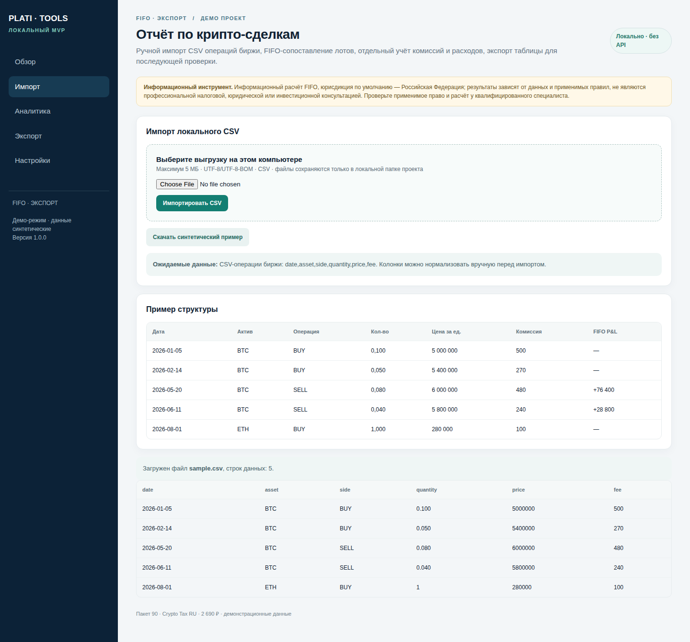Click the Комиссия column header

(x=529, y=332)
